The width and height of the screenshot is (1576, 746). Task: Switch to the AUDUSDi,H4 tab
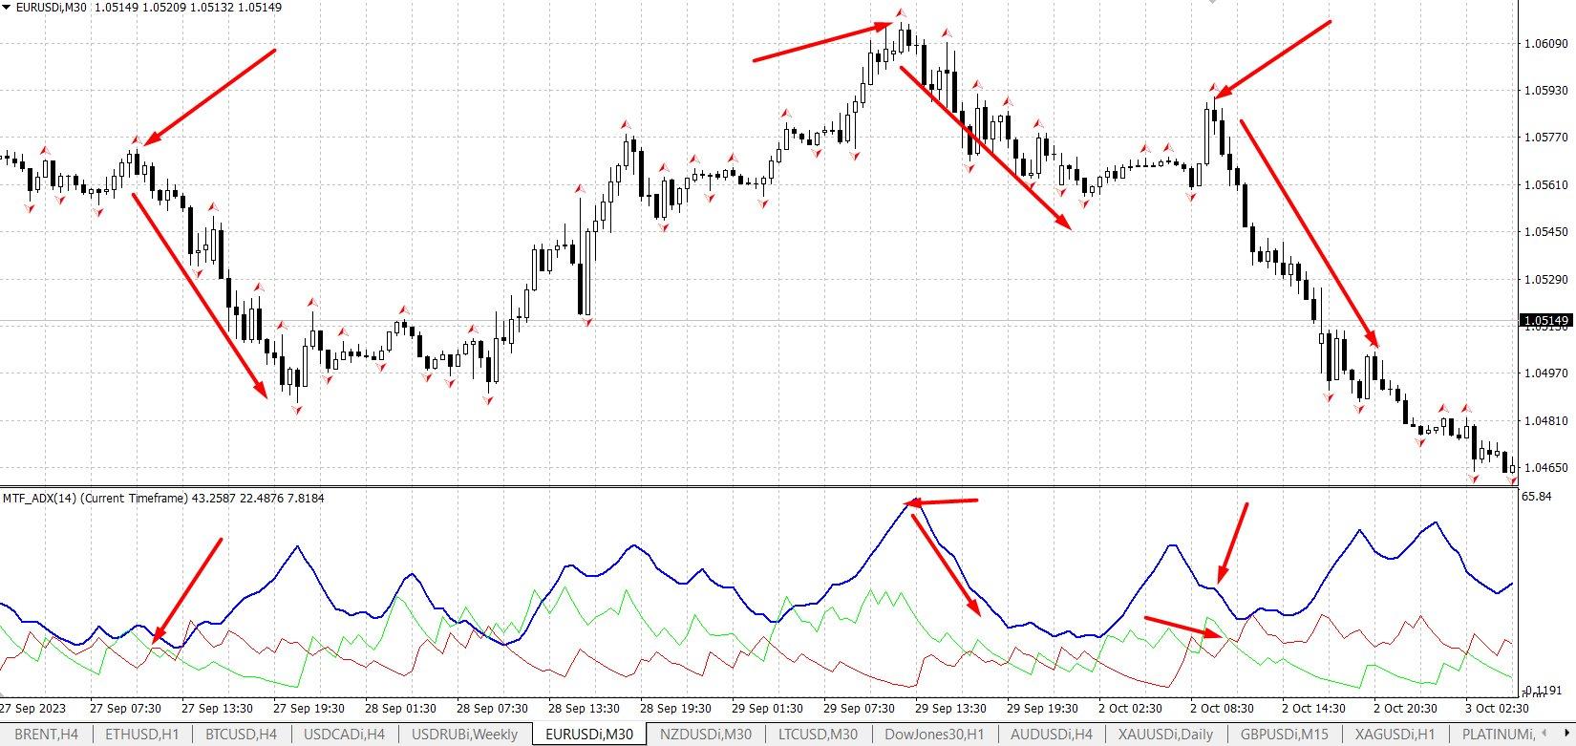(1051, 735)
